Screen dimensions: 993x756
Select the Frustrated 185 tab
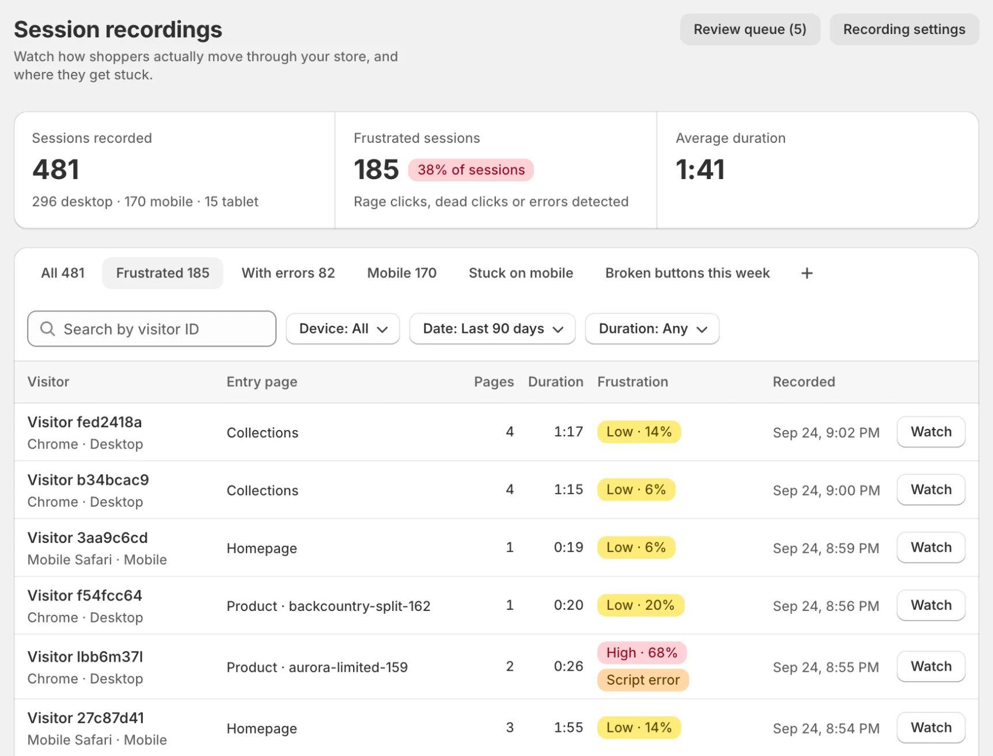point(163,273)
